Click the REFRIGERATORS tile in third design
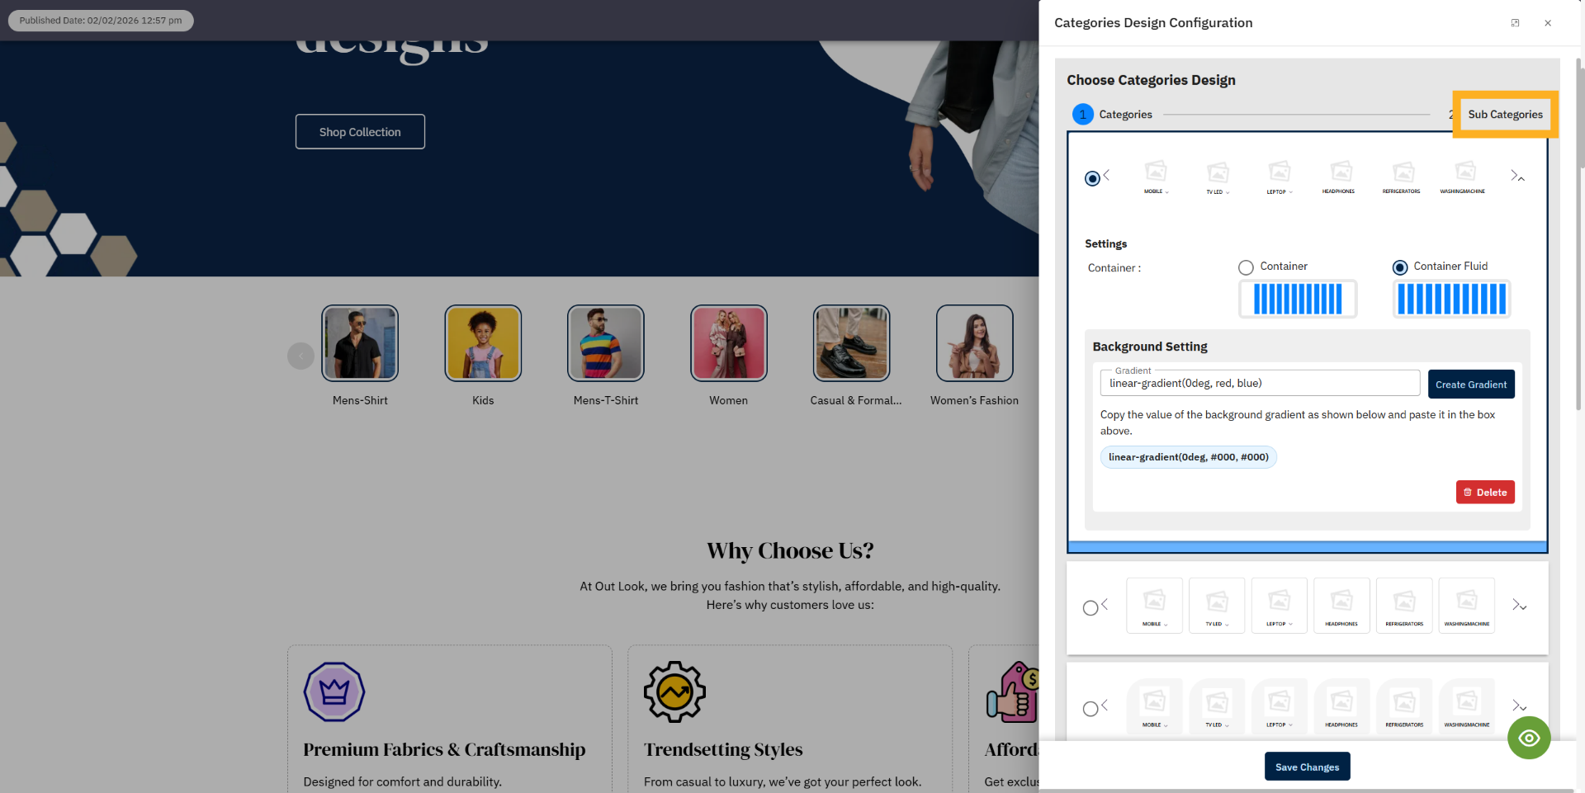 pos(1404,706)
